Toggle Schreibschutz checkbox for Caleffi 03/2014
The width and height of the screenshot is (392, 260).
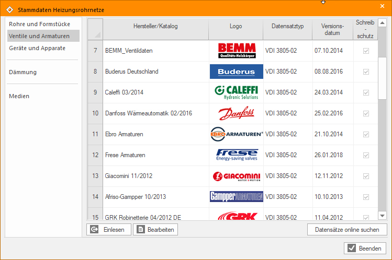[x=366, y=93]
